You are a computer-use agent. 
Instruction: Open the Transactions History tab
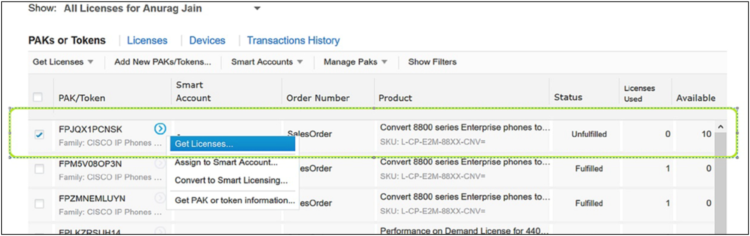point(293,40)
